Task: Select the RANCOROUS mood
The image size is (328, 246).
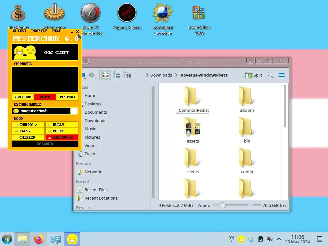Action: point(62,137)
